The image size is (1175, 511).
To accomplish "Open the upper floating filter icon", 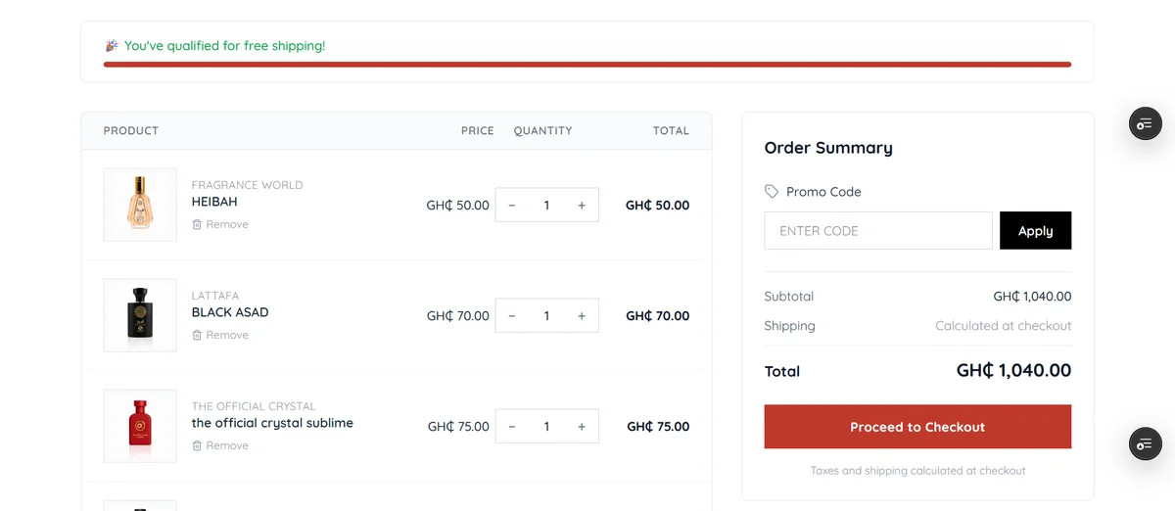I will pyautogui.click(x=1145, y=124).
